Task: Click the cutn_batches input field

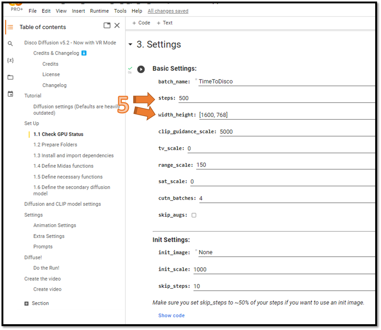Action: tap(287, 198)
